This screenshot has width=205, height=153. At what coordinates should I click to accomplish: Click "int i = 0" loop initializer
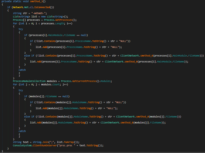click(x=27, y=23)
